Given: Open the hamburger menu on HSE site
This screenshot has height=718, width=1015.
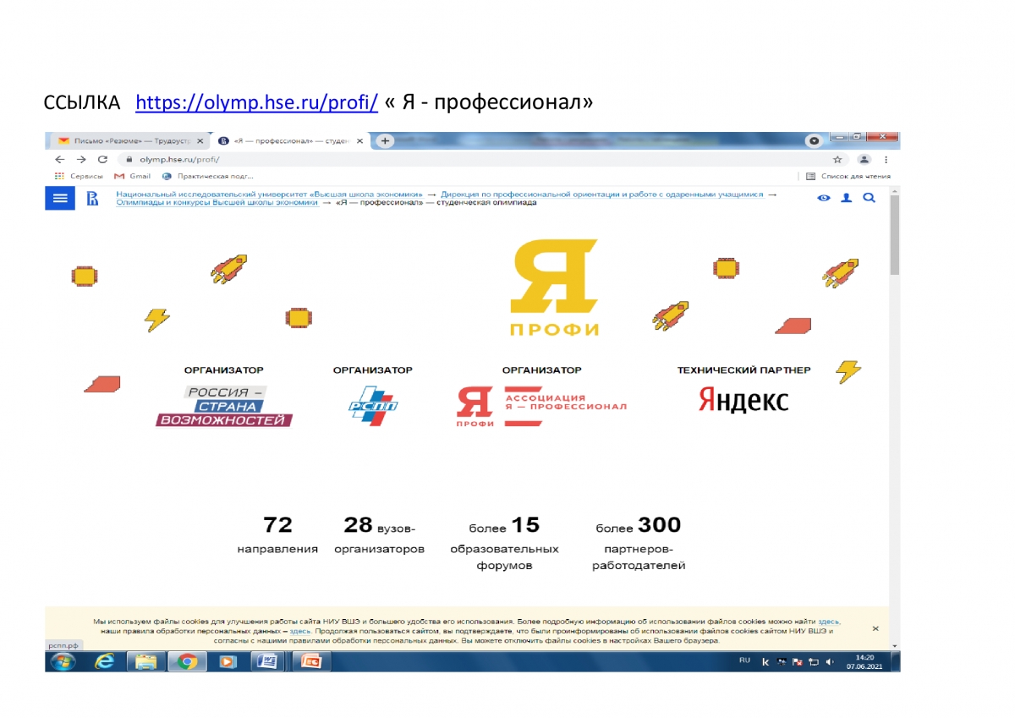Looking at the screenshot, I should coord(59,198).
